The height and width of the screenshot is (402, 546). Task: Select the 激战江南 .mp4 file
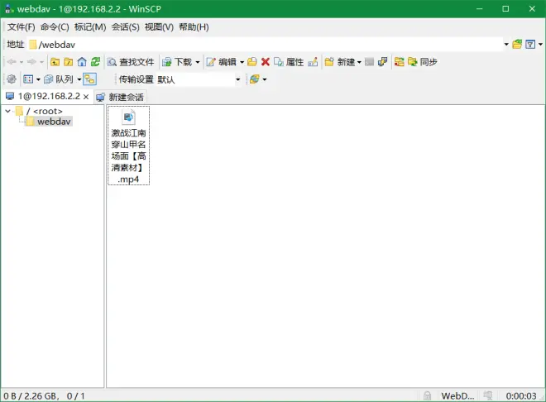point(129,146)
